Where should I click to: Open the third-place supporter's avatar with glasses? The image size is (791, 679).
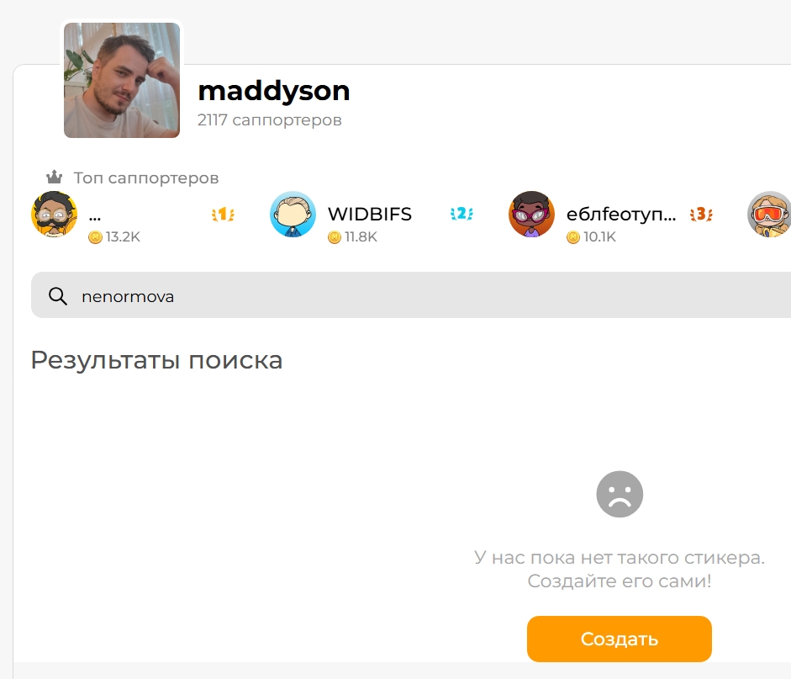(x=532, y=214)
